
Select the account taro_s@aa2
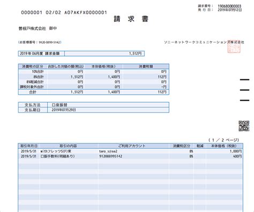tap(108, 151)
